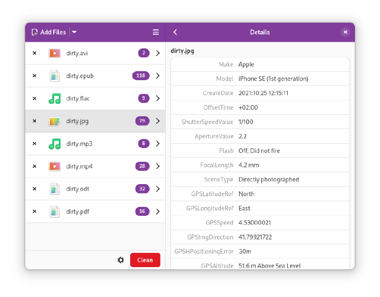Go back using the Details back arrow
Screen dimensions: 380x297
[x=175, y=32]
